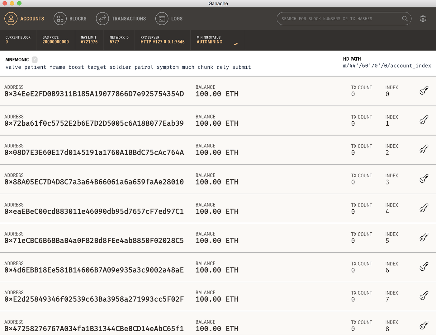Click the 100.00 ETH balance of index 4

point(217,212)
